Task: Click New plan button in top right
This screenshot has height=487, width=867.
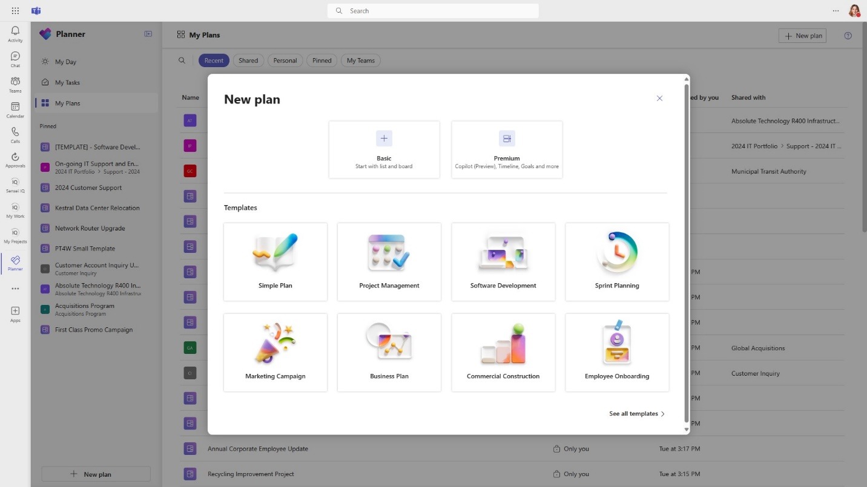Action: (802, 36)
